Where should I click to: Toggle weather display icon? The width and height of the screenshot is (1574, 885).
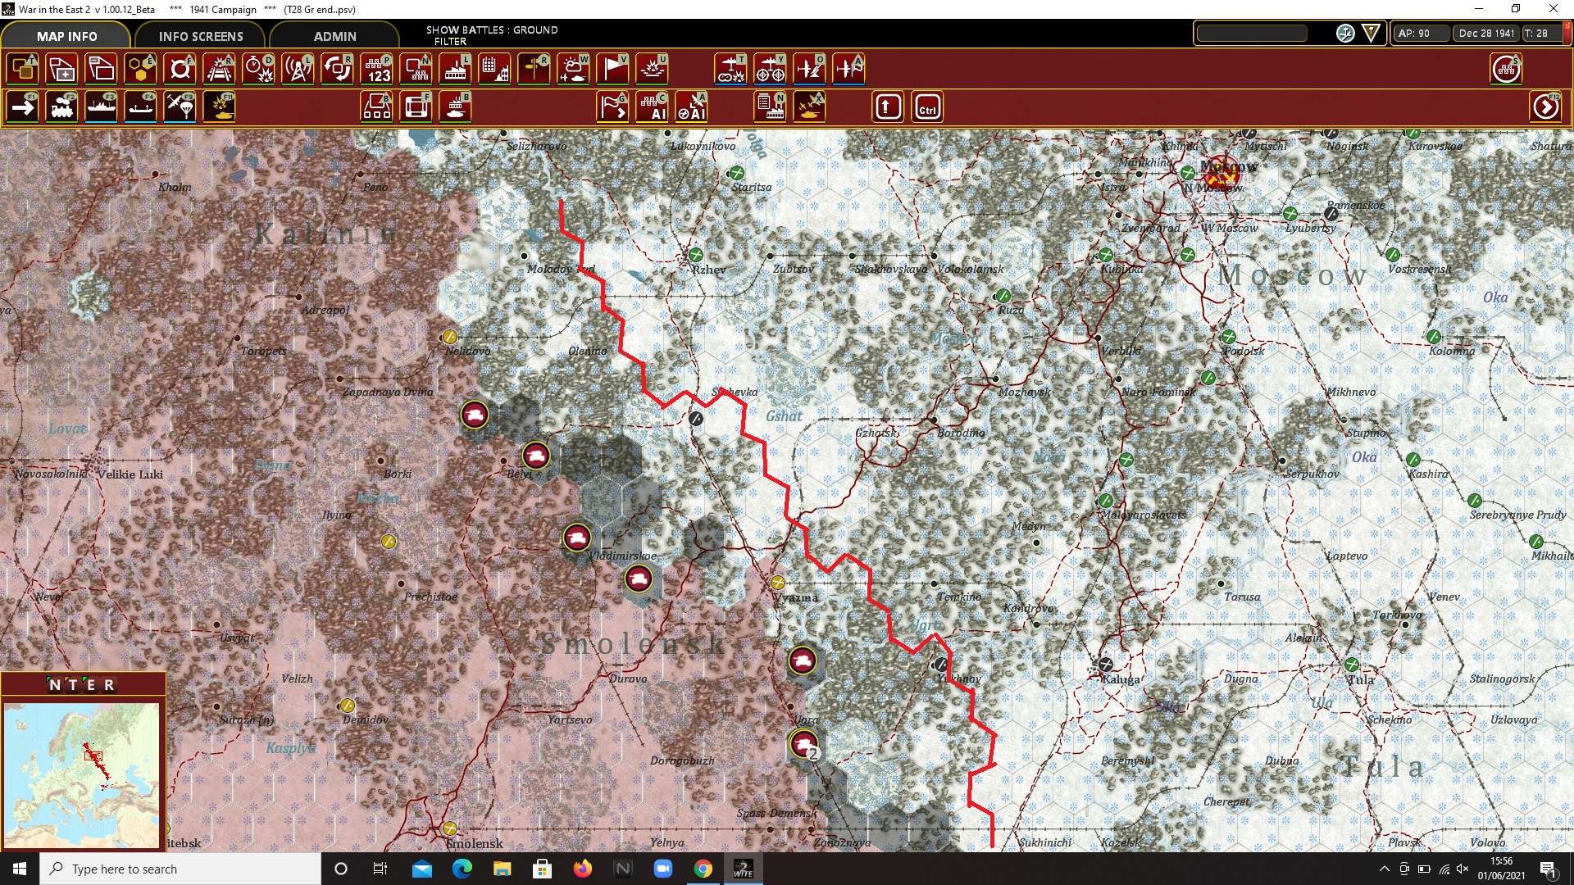573,69
